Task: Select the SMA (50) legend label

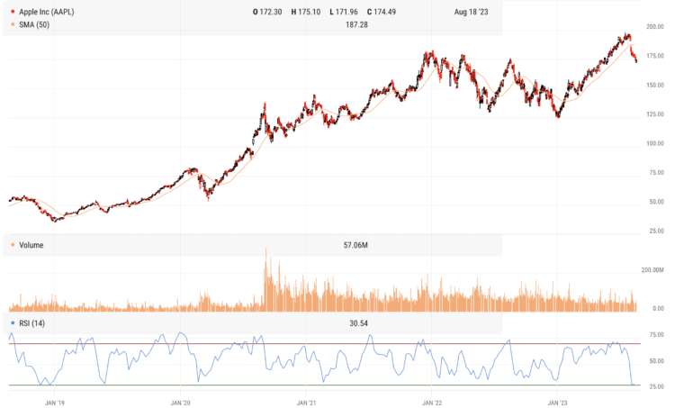Action: pyautogui.click(x=34, y=24)
